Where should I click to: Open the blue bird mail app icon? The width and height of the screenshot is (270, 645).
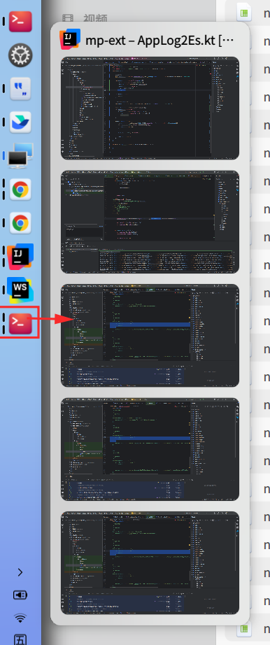click(x=20, y=122)
